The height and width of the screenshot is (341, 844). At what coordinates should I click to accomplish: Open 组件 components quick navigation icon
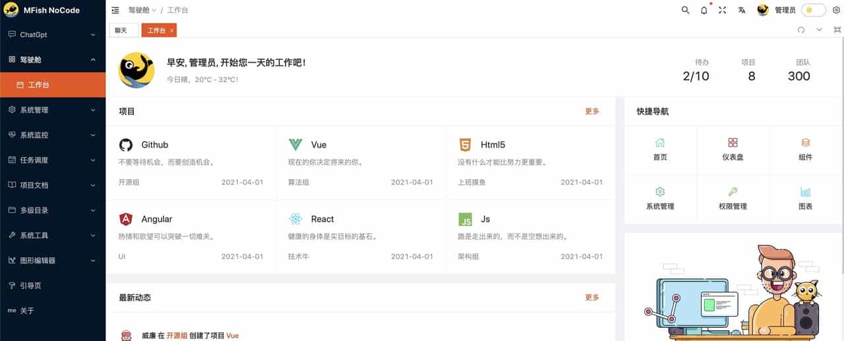805,142
